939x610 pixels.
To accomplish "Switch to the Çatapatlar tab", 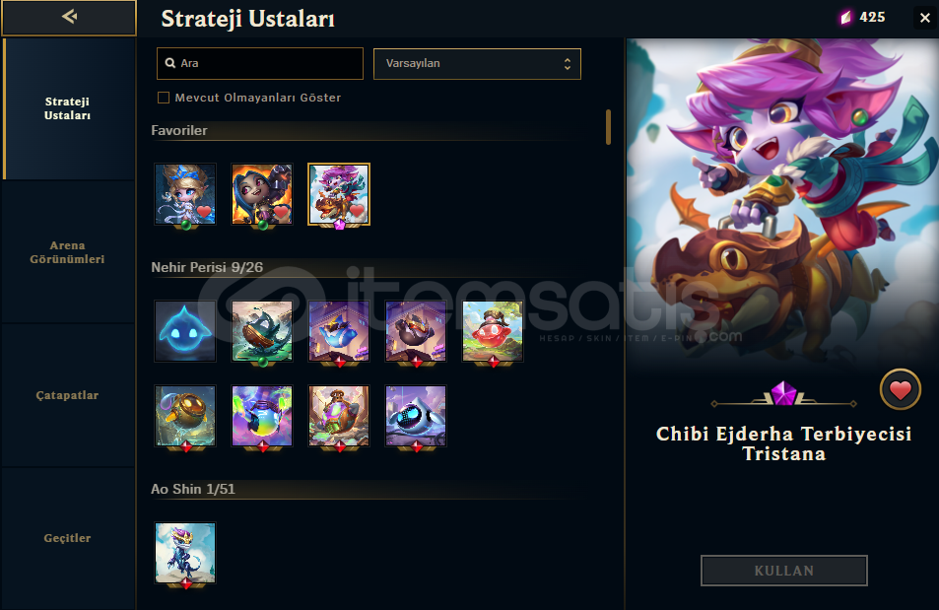I will (x=68, y=395).
